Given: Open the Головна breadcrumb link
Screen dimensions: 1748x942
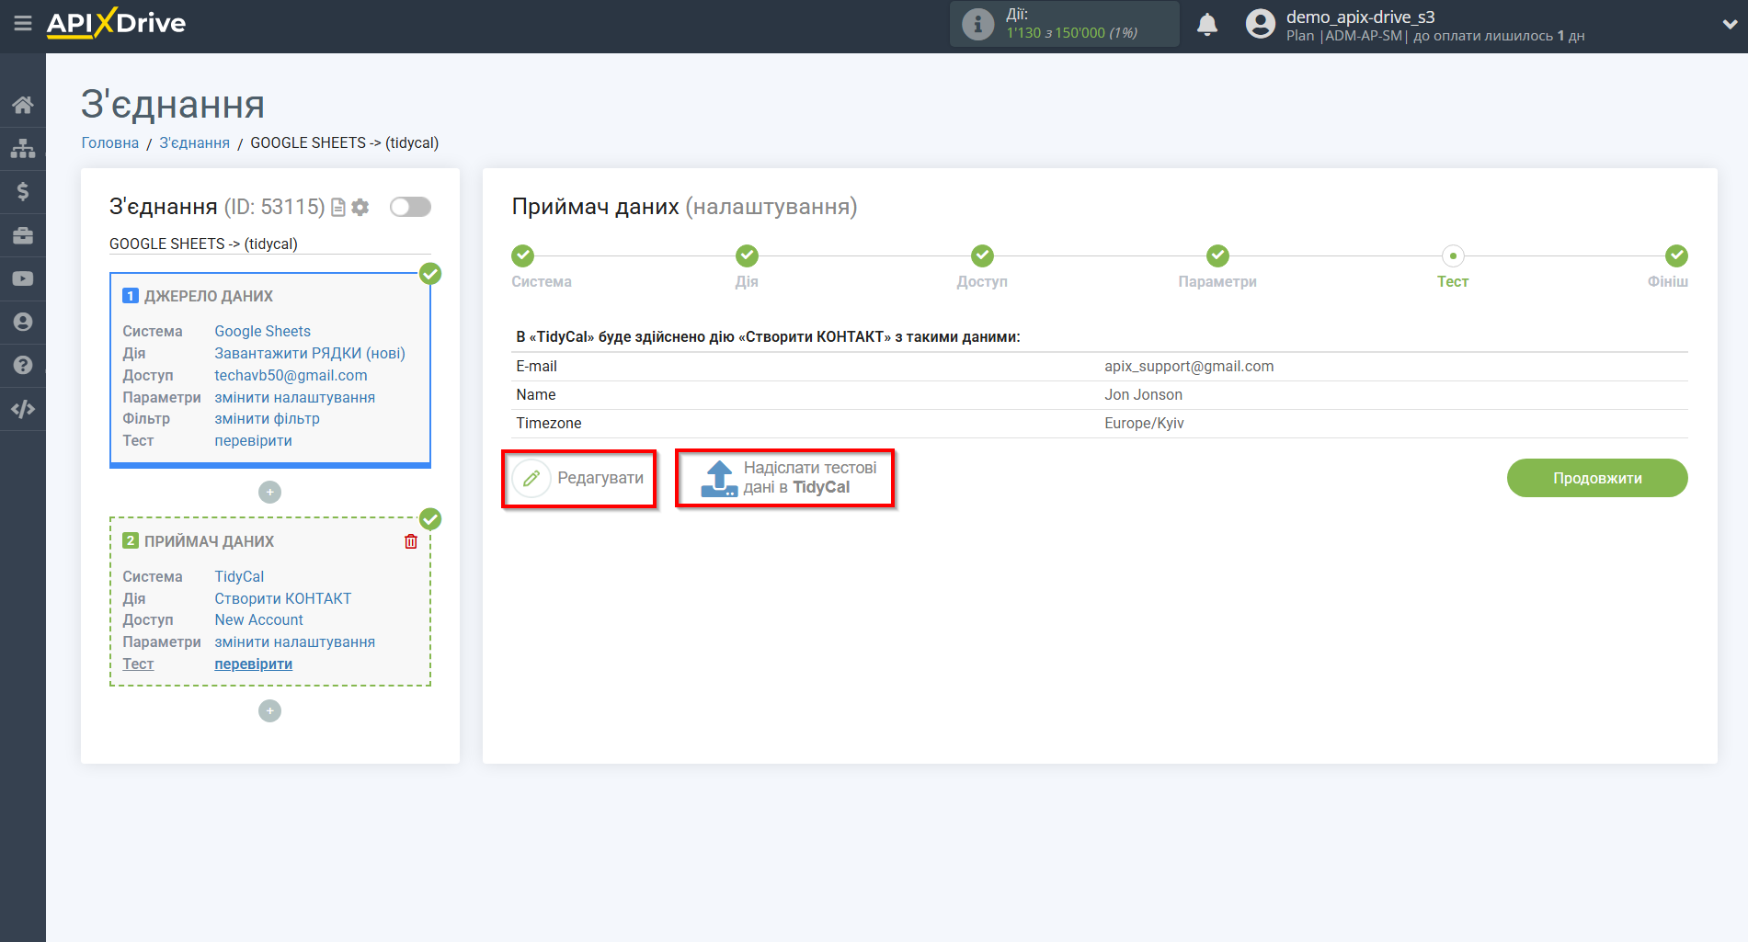Looking at the screenshot, I should tap(109, 143).
